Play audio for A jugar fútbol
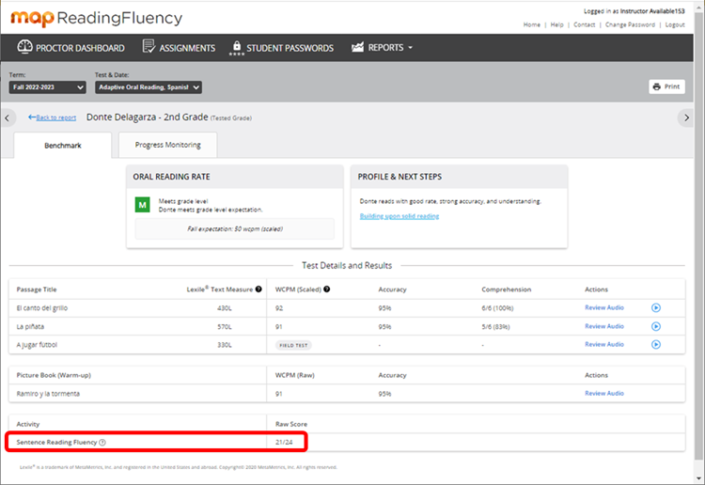Image resolution: width=705 pixels, height=485 pixels. pos(655,344)
